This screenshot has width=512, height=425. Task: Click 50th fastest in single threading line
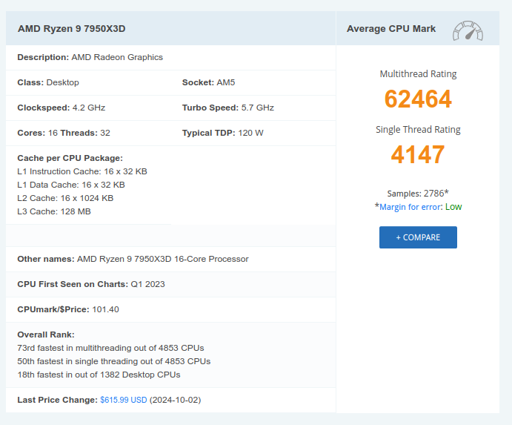(114, 361)
